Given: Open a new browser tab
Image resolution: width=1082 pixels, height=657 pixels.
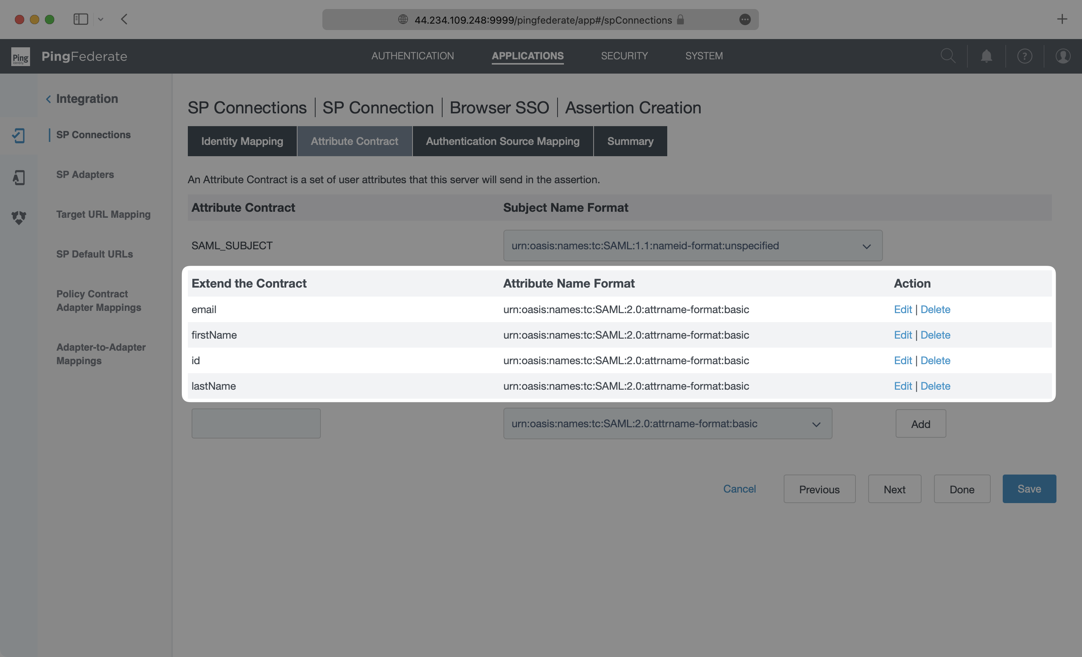Looking at the screenshot, I should pyautogui.click(x=1062, y=19).
